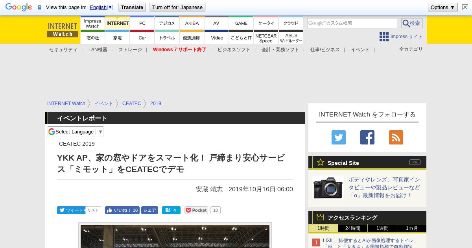Open the ASUS Wi-Fiルーター tab
This screenshot has width=472, height=248.
(291, 37)
